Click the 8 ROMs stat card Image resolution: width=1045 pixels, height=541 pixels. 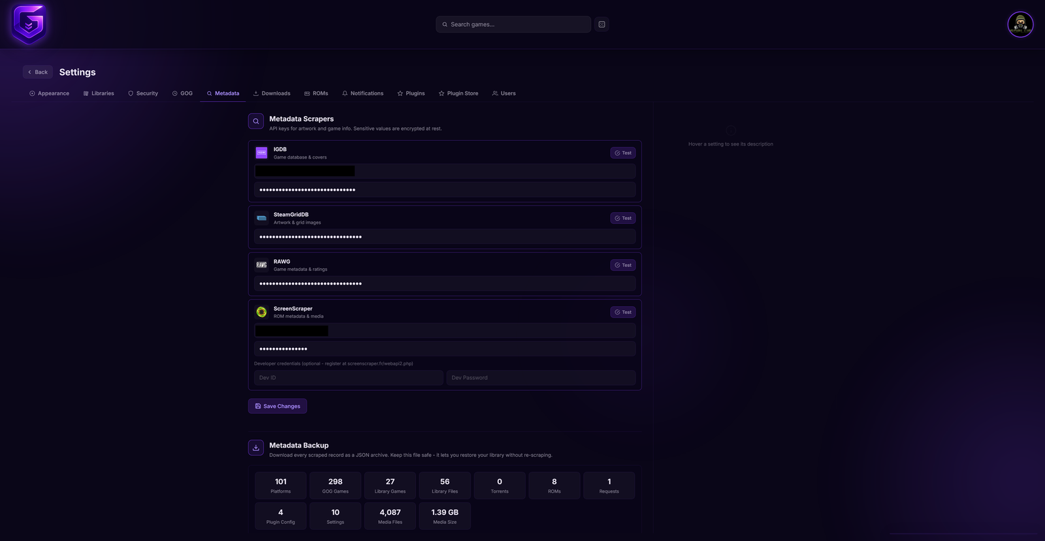click(x=555, y=486)
